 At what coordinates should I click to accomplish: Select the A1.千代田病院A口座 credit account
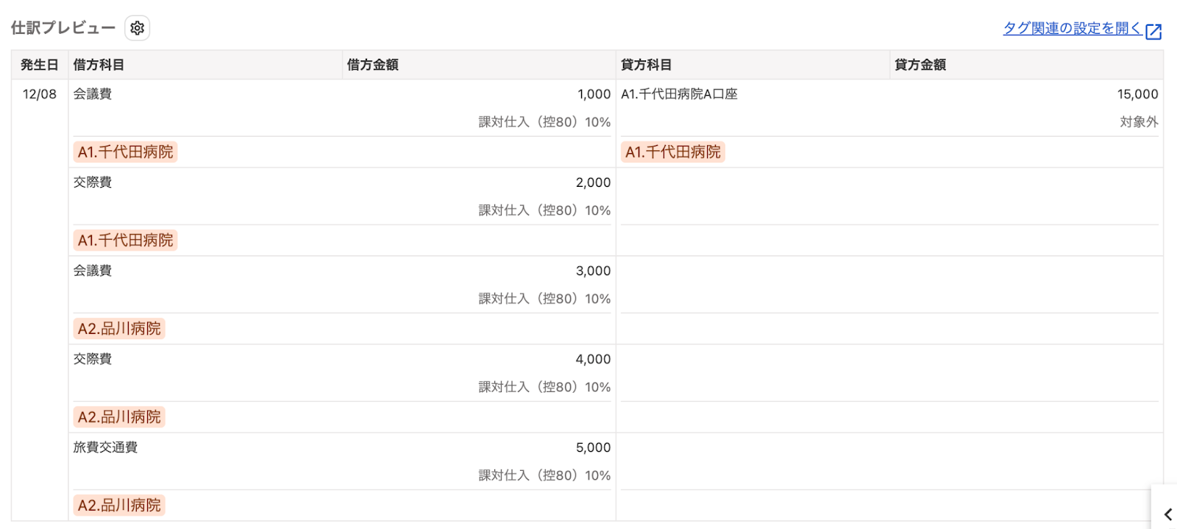(x=679, y=94)
